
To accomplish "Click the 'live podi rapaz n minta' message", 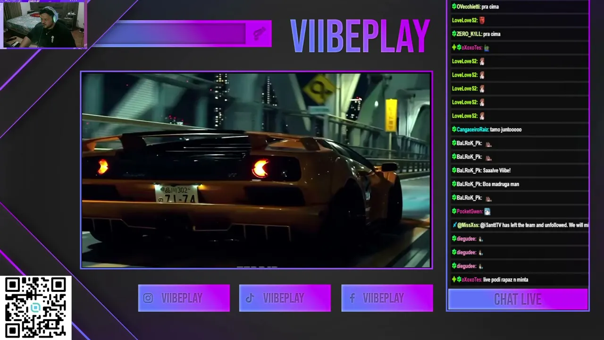I will tap(505, 280).
